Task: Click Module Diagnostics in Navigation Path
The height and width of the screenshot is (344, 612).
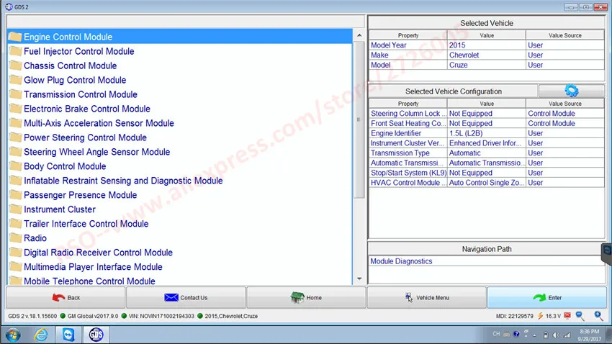Action: click(401, 261)
